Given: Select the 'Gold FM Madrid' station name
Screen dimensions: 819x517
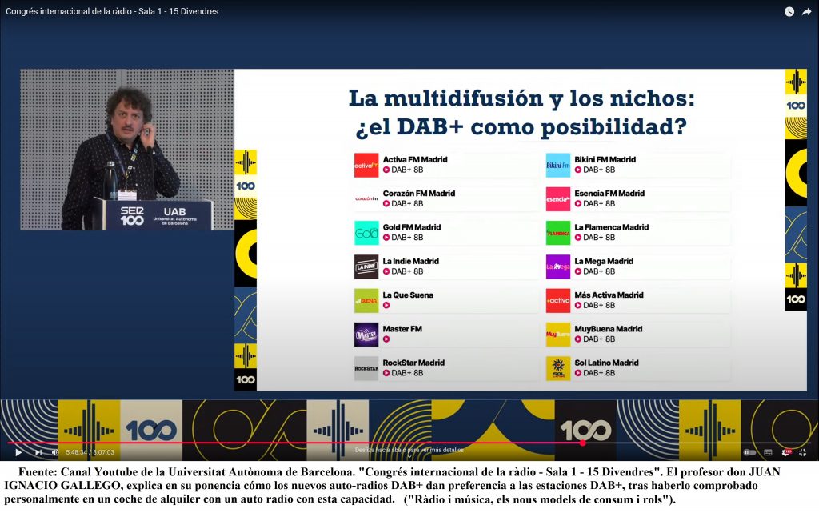Looking at the screenshot, I should 412,227.
